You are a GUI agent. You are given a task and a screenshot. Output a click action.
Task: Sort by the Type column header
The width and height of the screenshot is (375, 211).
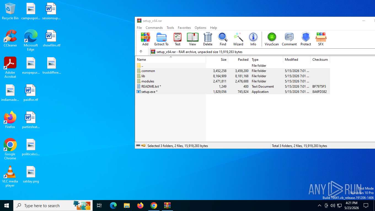pos(266,60)
